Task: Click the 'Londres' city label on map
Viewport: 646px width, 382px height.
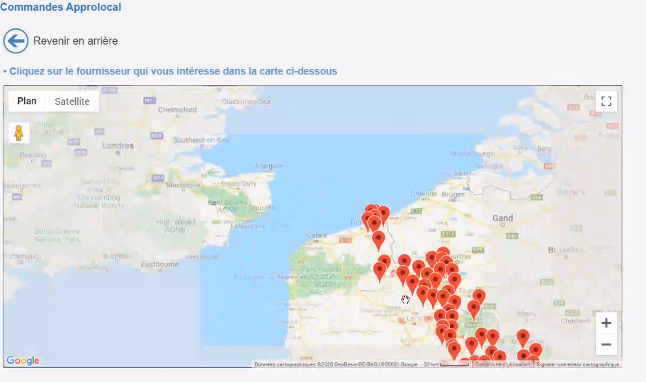Action: click(118, 146)
